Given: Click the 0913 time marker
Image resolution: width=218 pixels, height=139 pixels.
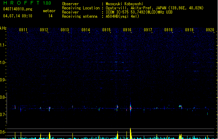Looking at the screenshot, I should tap(65, 30).
